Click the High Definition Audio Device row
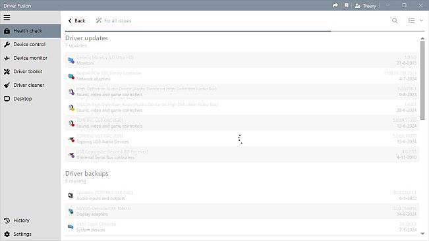 point(242,92)
